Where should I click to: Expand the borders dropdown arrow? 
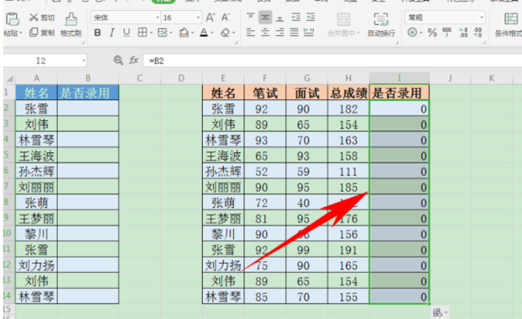click(152, 33)
